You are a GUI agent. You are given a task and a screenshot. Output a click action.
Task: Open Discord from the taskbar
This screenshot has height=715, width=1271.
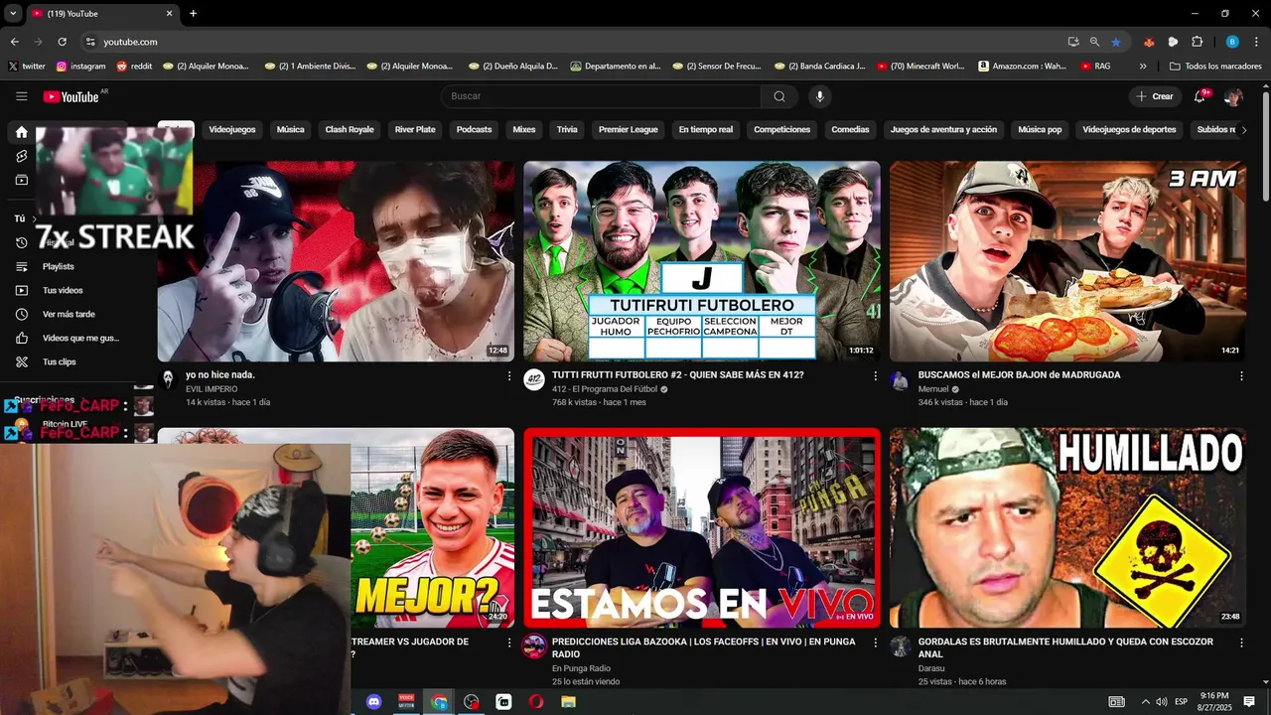click(373, 701)
